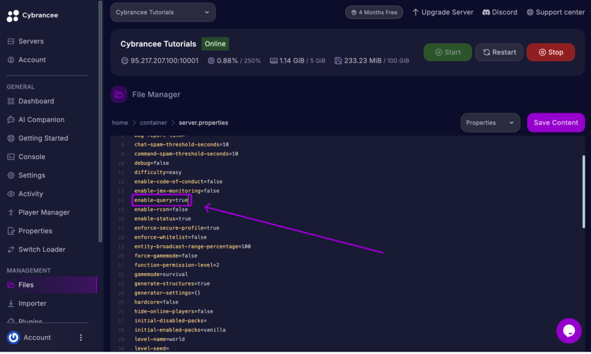
Task: Click the CPU usage chip icon
Action: click(x=211, y=61)
